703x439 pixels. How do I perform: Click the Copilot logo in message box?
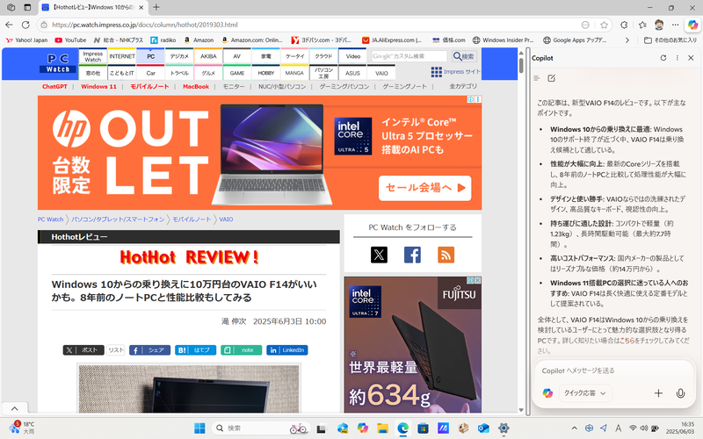coord(547,392)
